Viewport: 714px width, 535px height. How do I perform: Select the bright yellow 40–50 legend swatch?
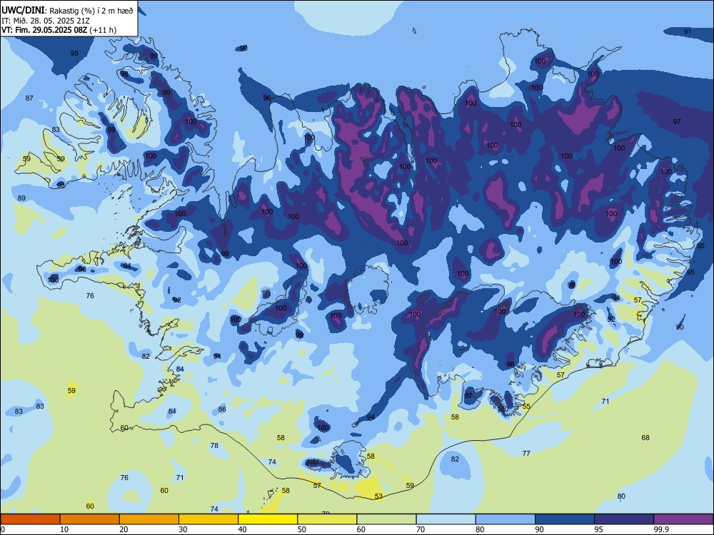coord(268,519)
